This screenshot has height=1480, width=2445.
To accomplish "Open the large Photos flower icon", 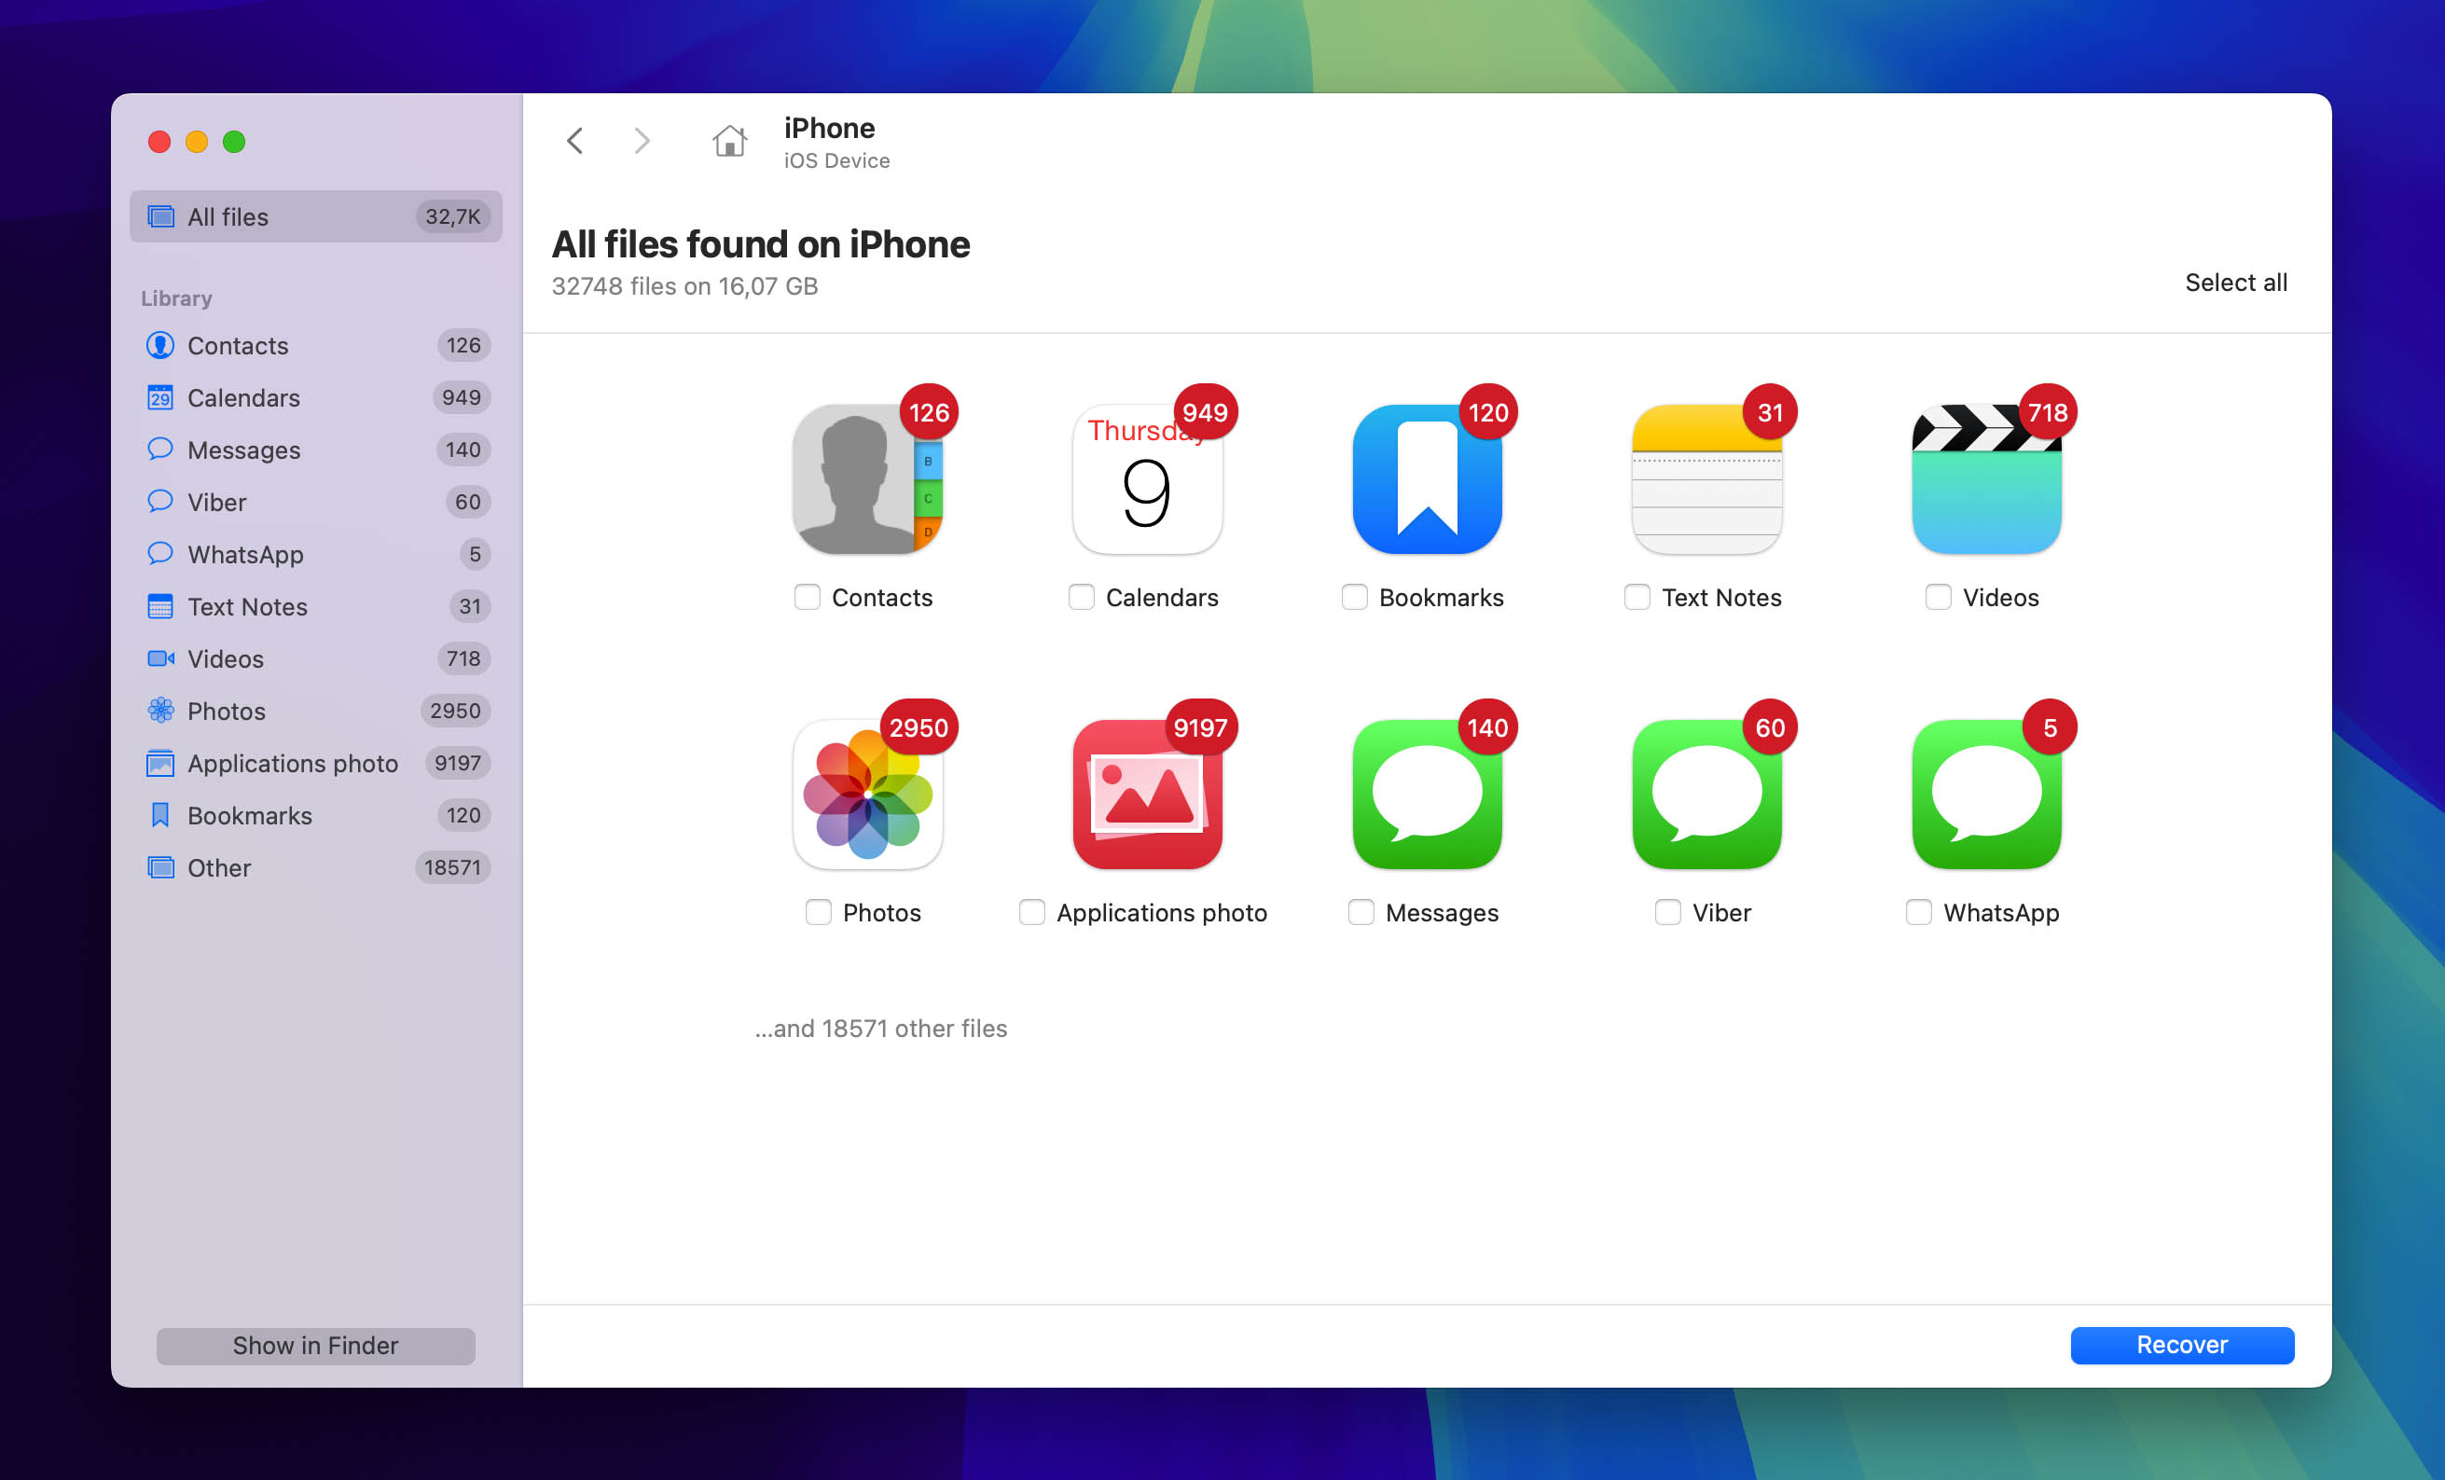I will click(x=867, y=795).
